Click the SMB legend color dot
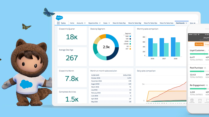Viewport: 209px width, 117px height. (130, 36)
